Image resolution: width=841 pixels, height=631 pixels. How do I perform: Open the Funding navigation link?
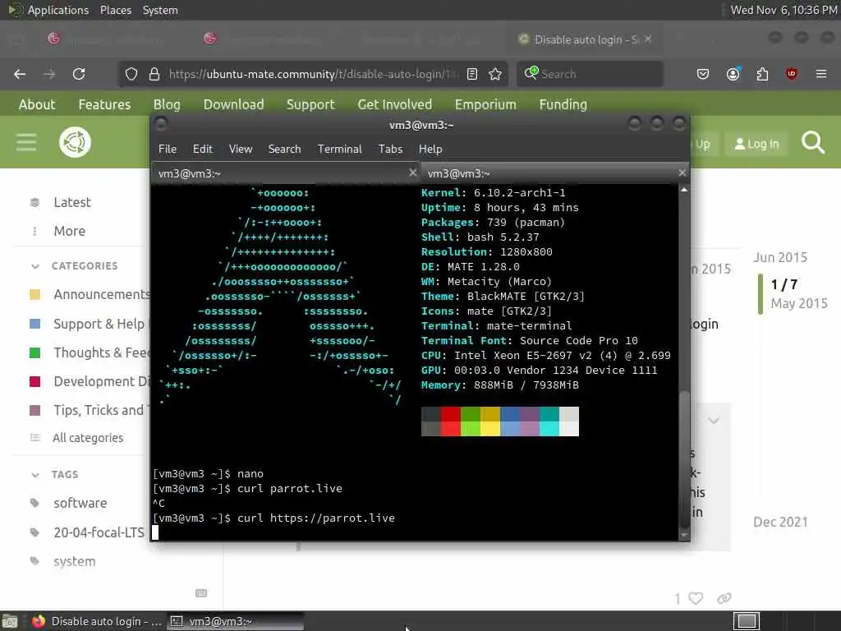click(563, 104)
